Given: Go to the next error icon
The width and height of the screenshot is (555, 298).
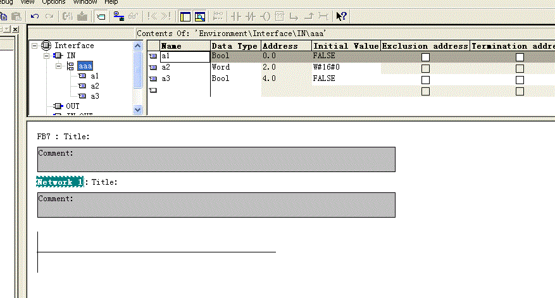Looking at the screenshot, I should [x=166, y=16].
